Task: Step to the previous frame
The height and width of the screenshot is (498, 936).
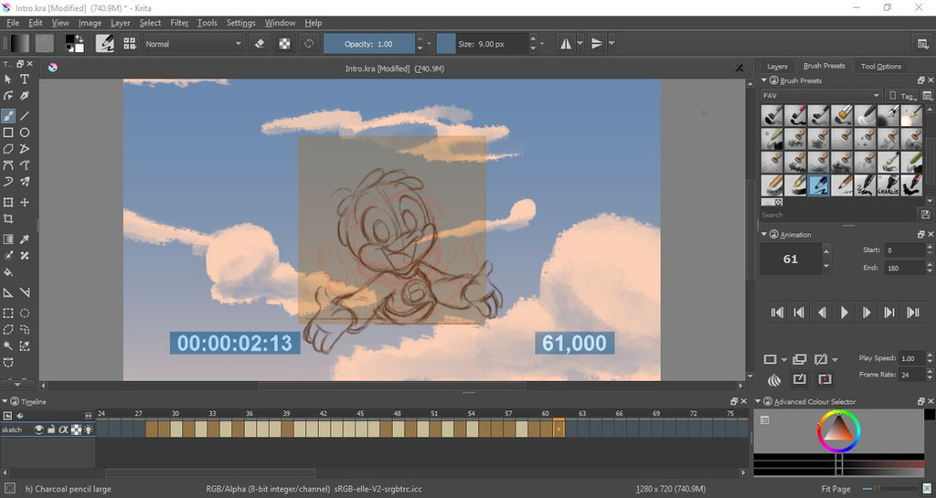Action: pos(822,312)
